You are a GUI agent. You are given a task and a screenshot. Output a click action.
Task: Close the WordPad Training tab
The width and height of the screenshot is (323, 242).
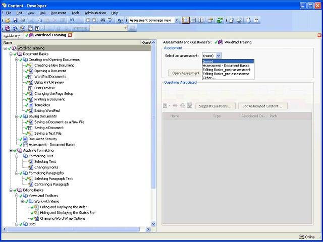(x=70, y=35)
